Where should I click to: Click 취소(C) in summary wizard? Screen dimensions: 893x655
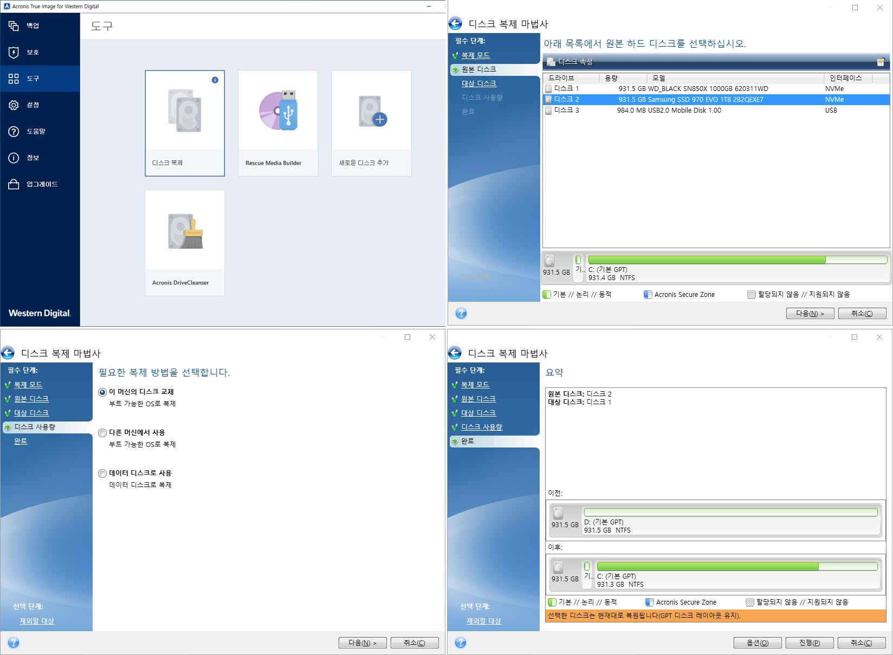(x=862, y=643)
